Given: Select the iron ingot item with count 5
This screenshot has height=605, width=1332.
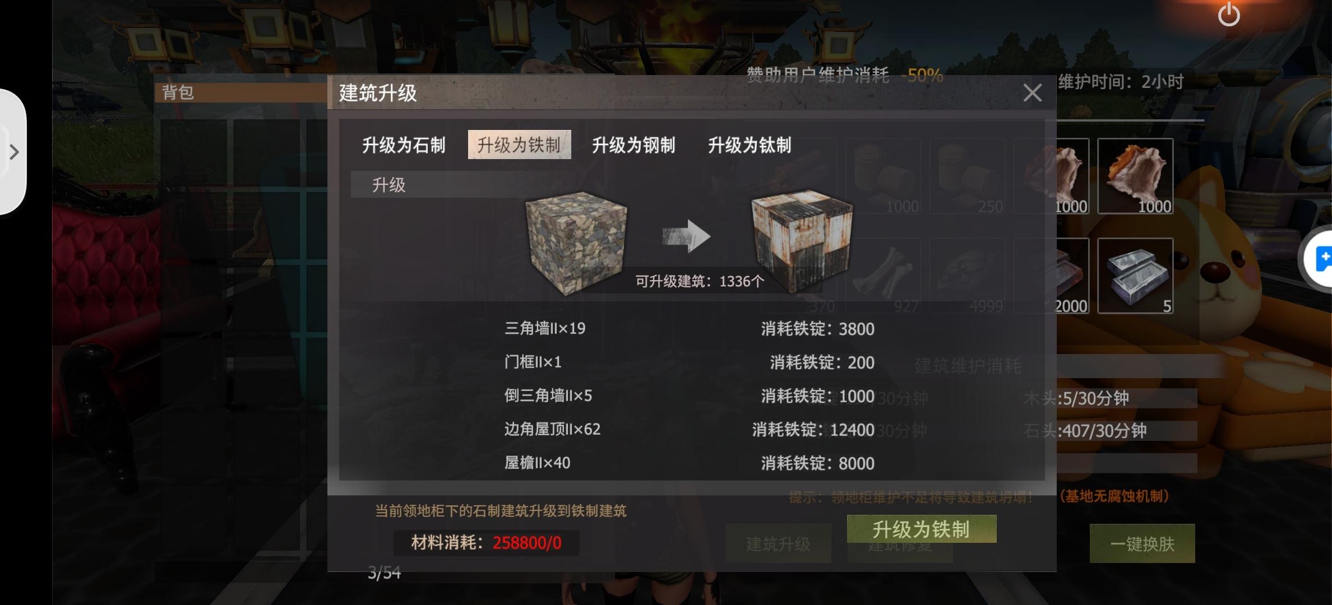Looking at the screenshot, I should (1135, 276).
